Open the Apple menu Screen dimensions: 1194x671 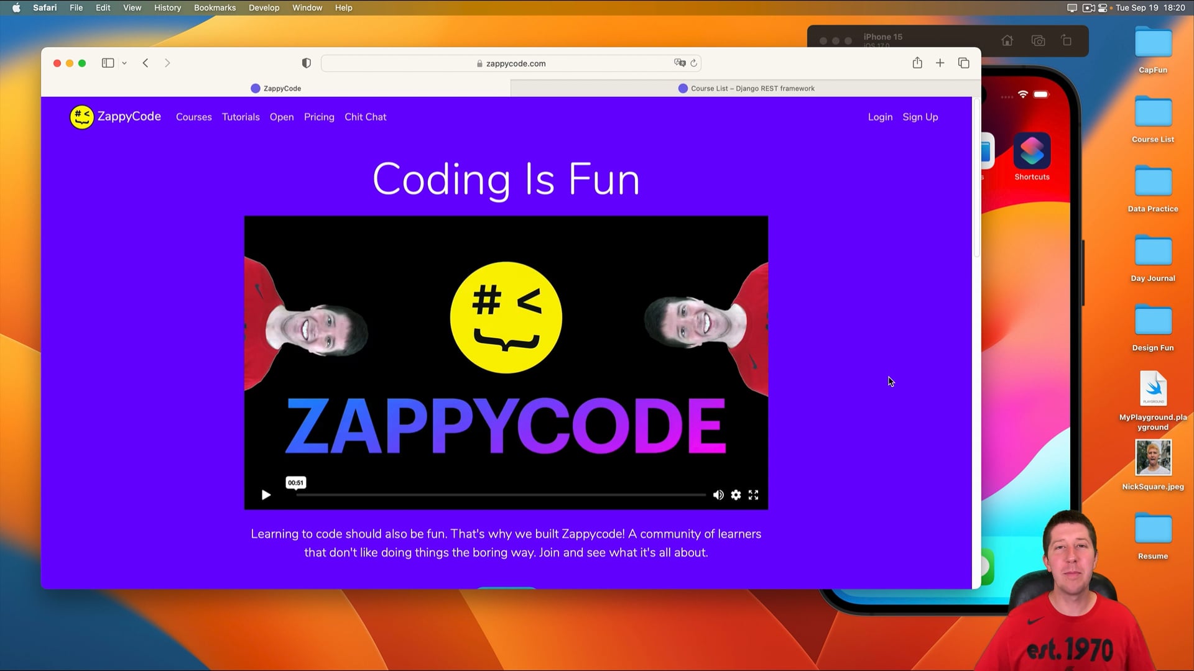tap(17, 7)
